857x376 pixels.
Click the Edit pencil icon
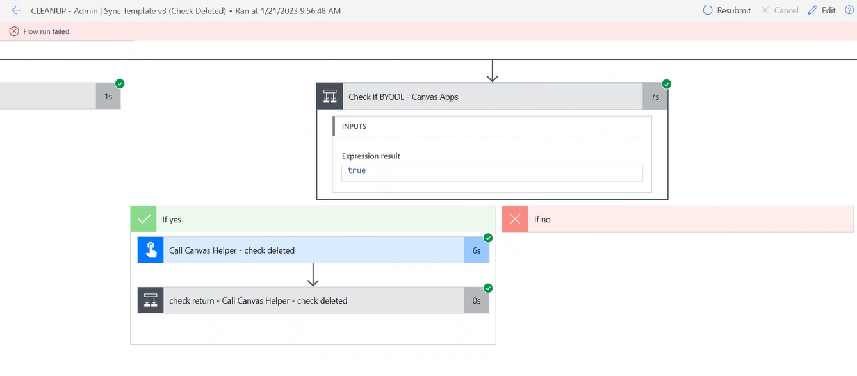(x=813, y=10)
